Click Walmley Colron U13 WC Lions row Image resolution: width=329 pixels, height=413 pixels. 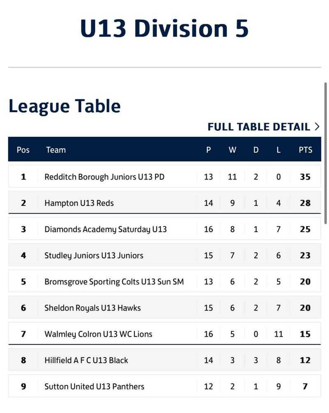pos(98,334)
